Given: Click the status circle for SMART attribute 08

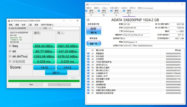Looking at the screenshot, I should [88, 73].
